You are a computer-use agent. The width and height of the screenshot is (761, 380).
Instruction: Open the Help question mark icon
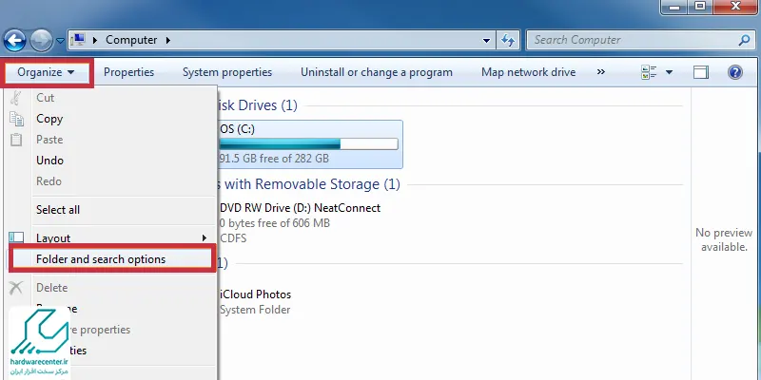click(735, 73)
